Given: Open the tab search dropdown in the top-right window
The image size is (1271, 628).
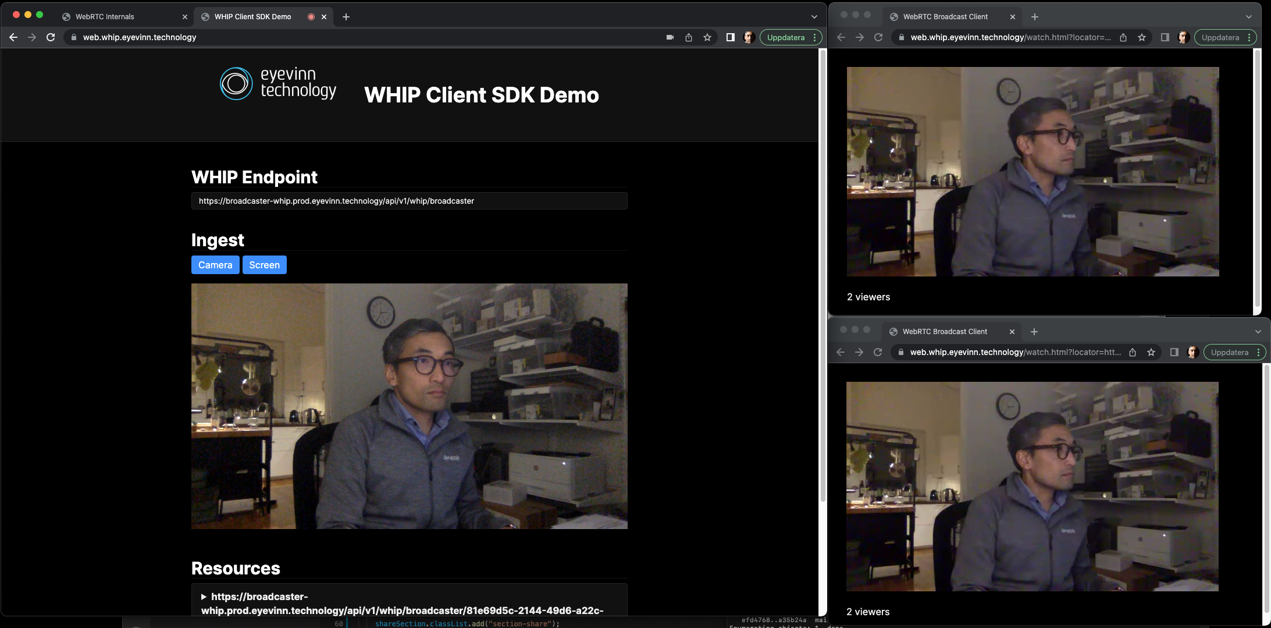Looking at the screenshot, I should (1249, 17).
